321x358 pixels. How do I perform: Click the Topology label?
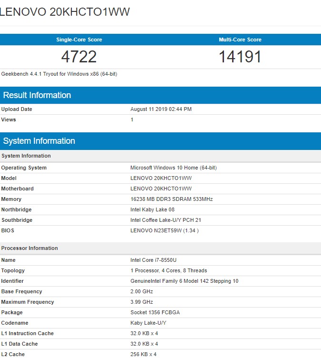tap(13, 270)
